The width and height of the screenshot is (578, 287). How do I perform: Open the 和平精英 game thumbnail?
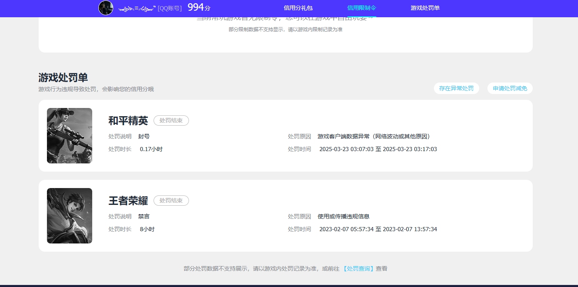tap(70, 135)
